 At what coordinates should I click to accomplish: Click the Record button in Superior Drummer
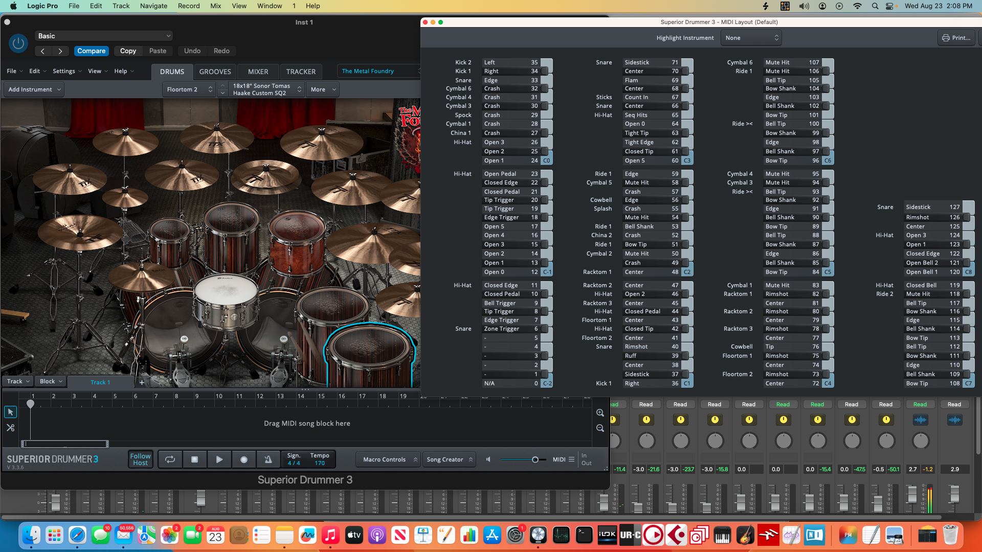coord(243,459)
